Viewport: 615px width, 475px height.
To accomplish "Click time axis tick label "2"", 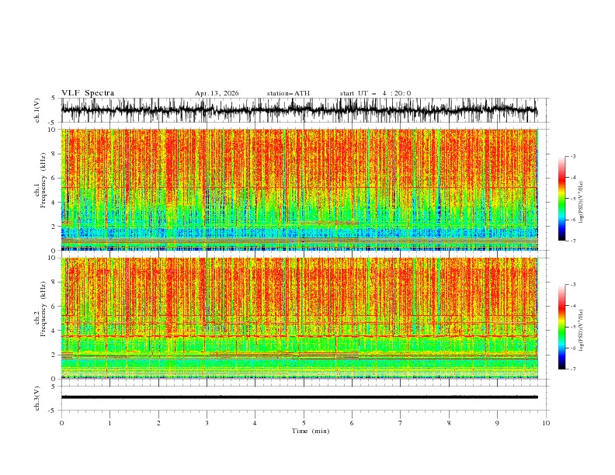I will 159,423.
